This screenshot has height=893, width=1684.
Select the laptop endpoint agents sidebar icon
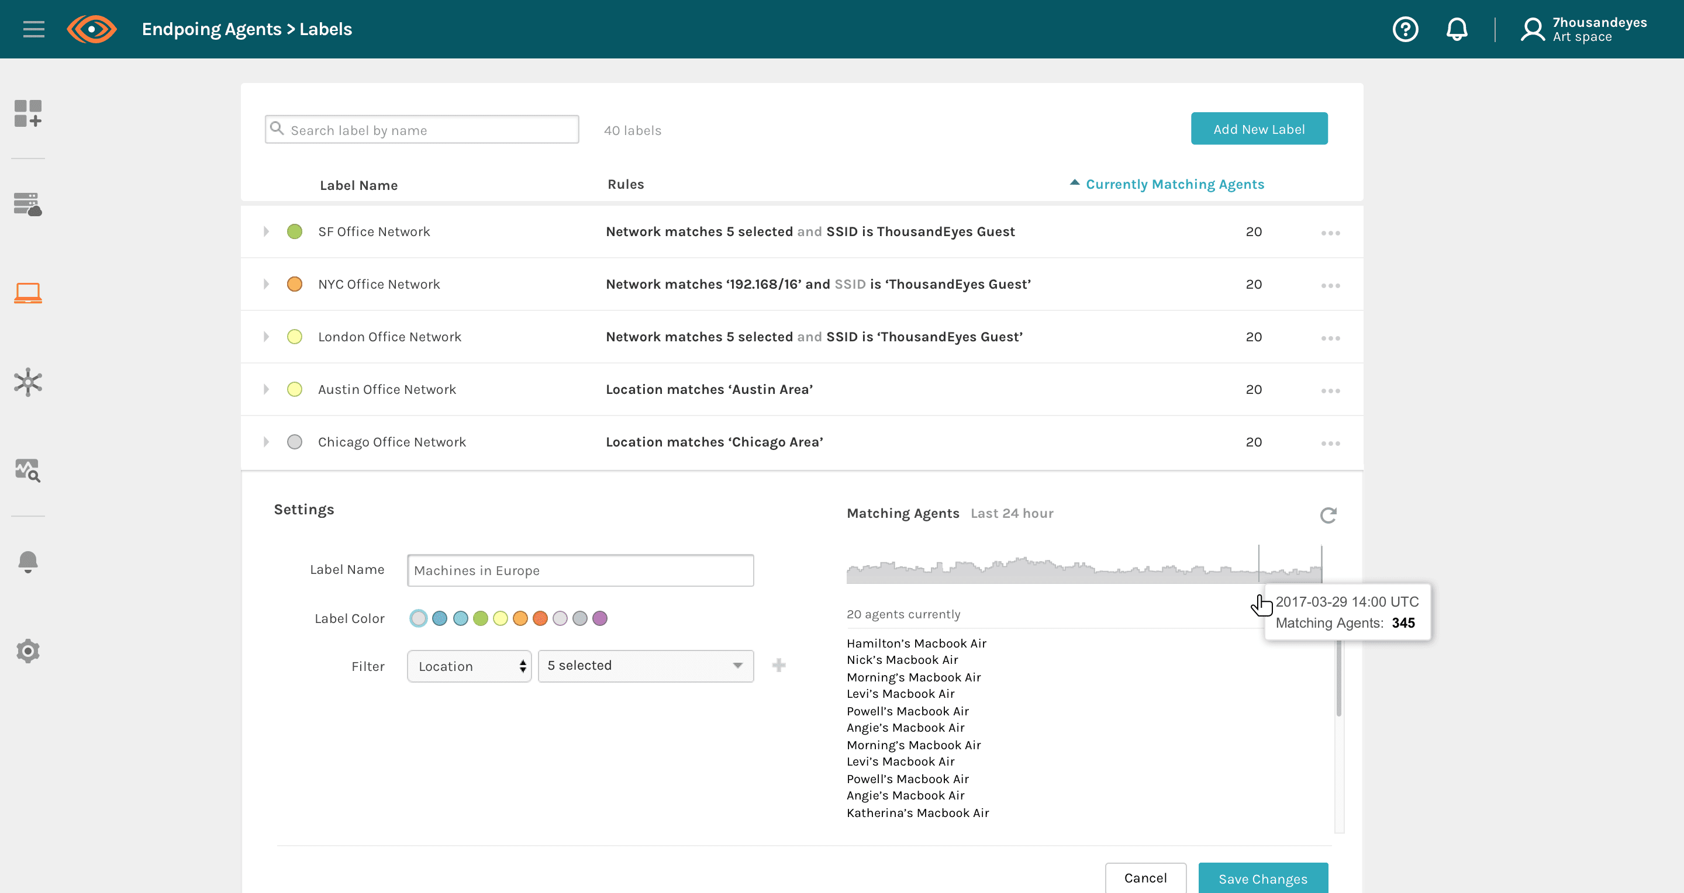pyautogui.click(x=28, y=293)
